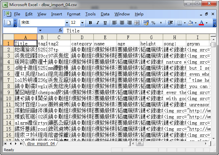This screenshot has width=219, height=155.
Task: Restore the workbook window
Action: point(206,14)
